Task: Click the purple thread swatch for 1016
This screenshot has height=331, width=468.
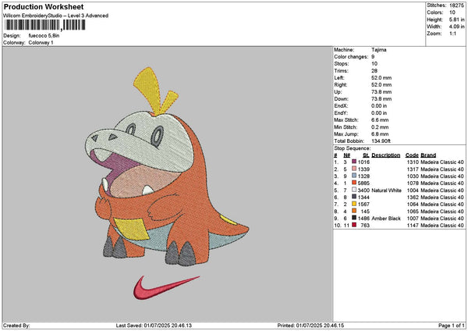Action: click(x=354, y=162)
